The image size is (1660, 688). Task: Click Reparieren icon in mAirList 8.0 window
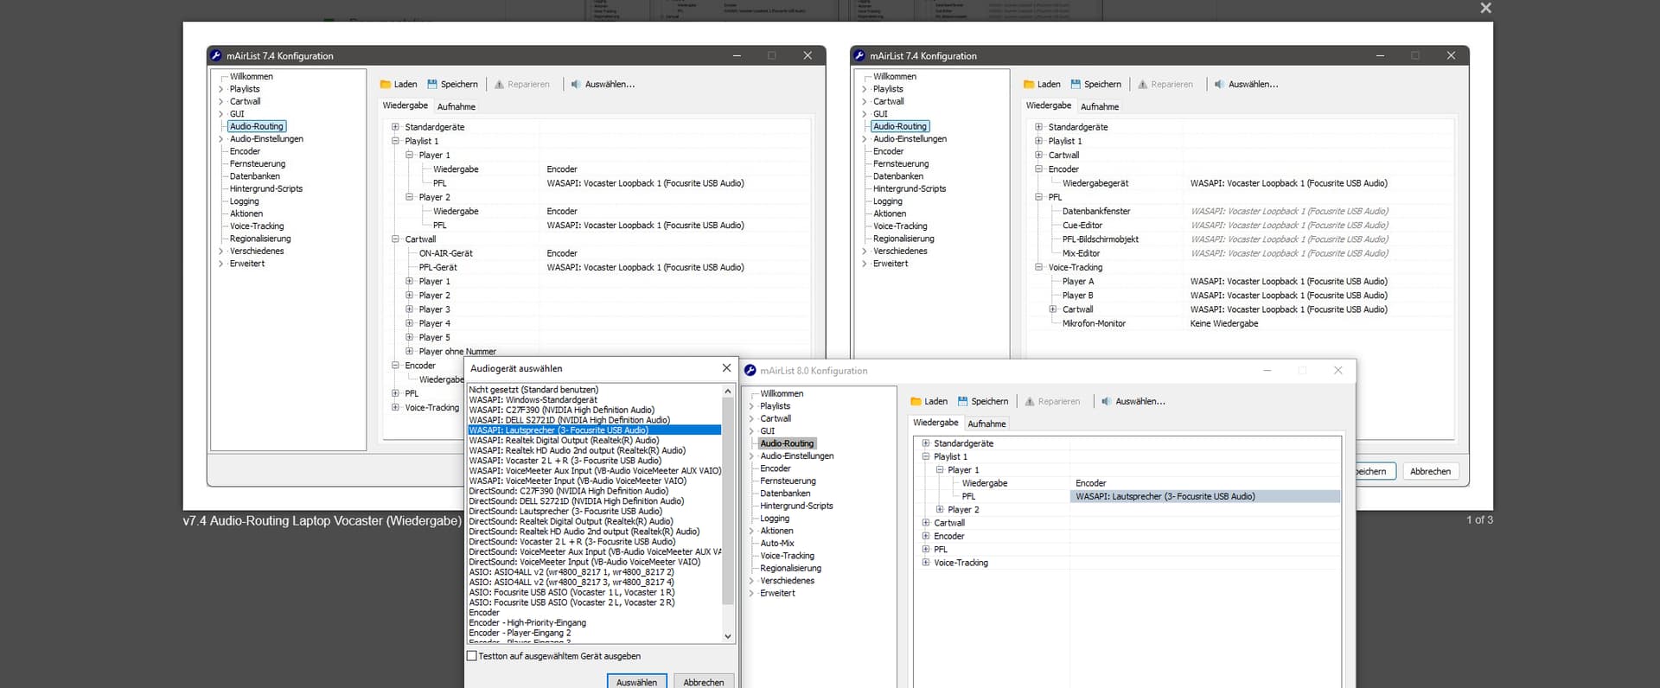1030,402
